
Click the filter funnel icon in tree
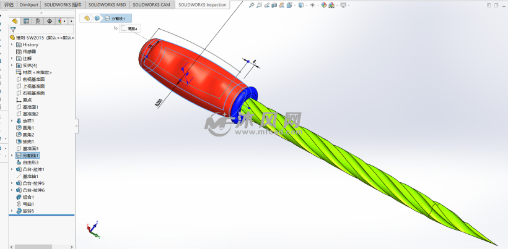[13, 30]
